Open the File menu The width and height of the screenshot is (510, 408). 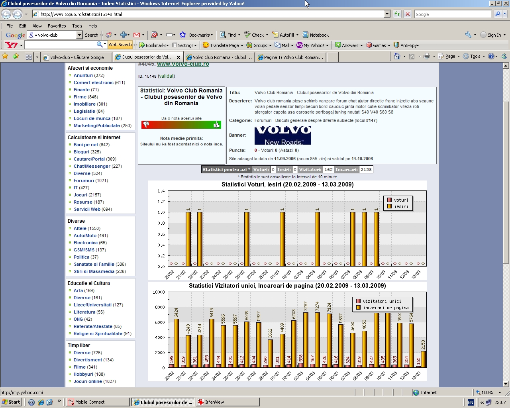pos(10,26)
